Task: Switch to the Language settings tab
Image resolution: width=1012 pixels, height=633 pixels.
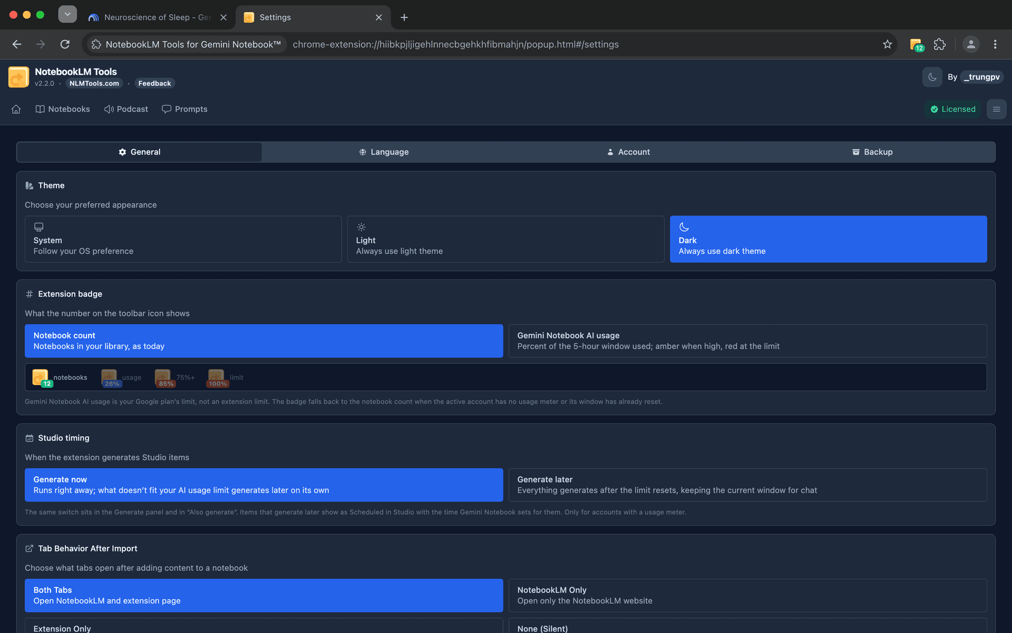Action: [384, 152]
